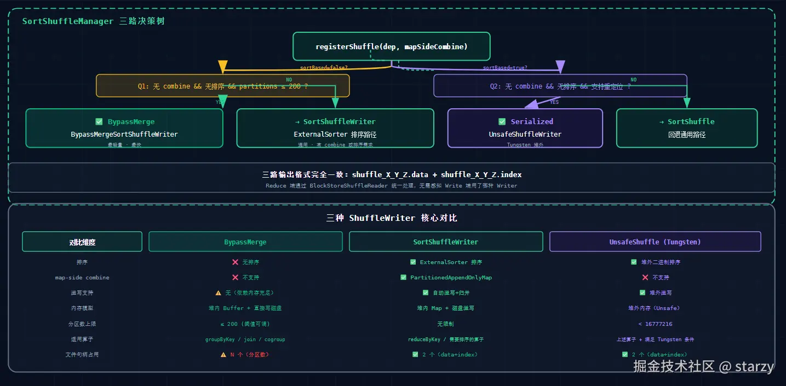Click the UnsafeShuffle (Tungsten) column header
Viewport: 786px width, 386px height.
[x=655, y=242]
